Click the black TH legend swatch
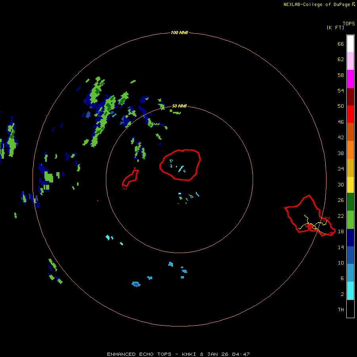357x357 pixels. (350, 309)
